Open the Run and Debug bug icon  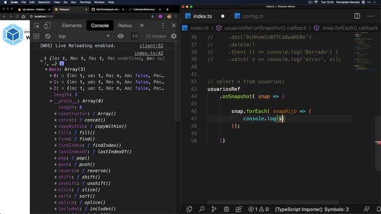click(x=226, y=209)
